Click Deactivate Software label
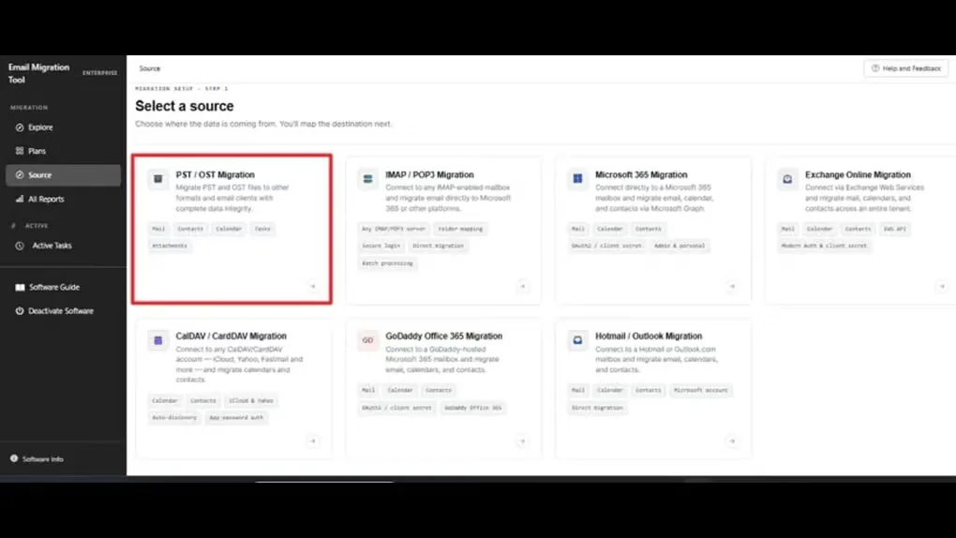 click(60, 311)
